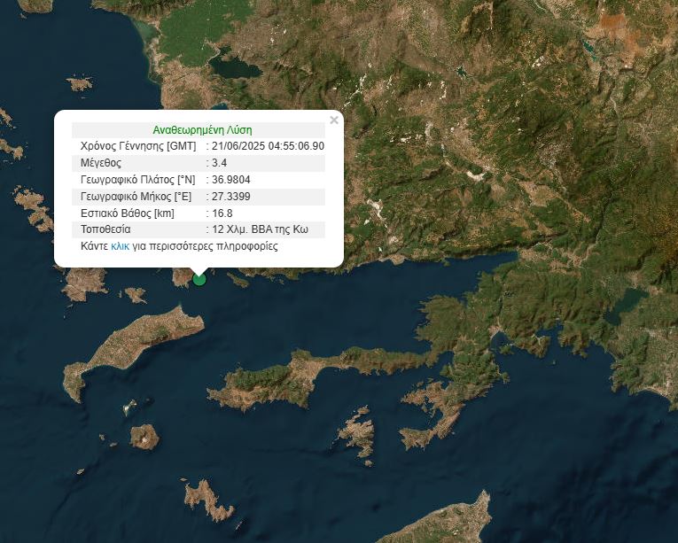Screen dimensions: 678x543
Task: Select the magnitude value 3.4
Action: point(220,163)
